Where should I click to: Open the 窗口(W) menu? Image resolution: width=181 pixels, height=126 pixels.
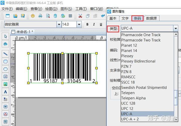pos(97,9)
